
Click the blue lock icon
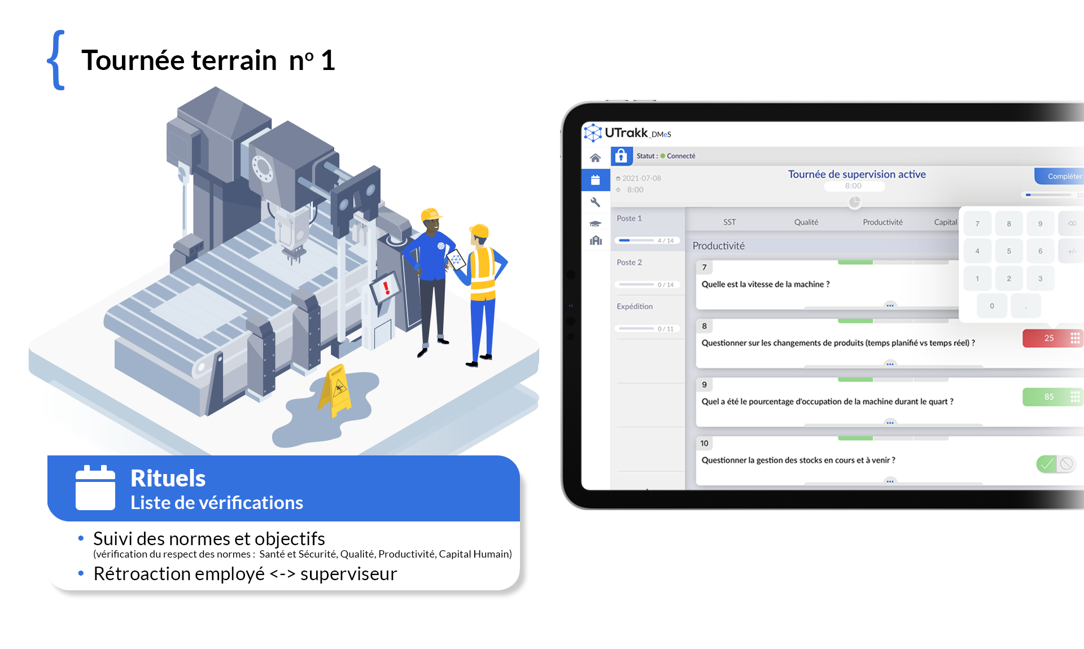[621, 156]
